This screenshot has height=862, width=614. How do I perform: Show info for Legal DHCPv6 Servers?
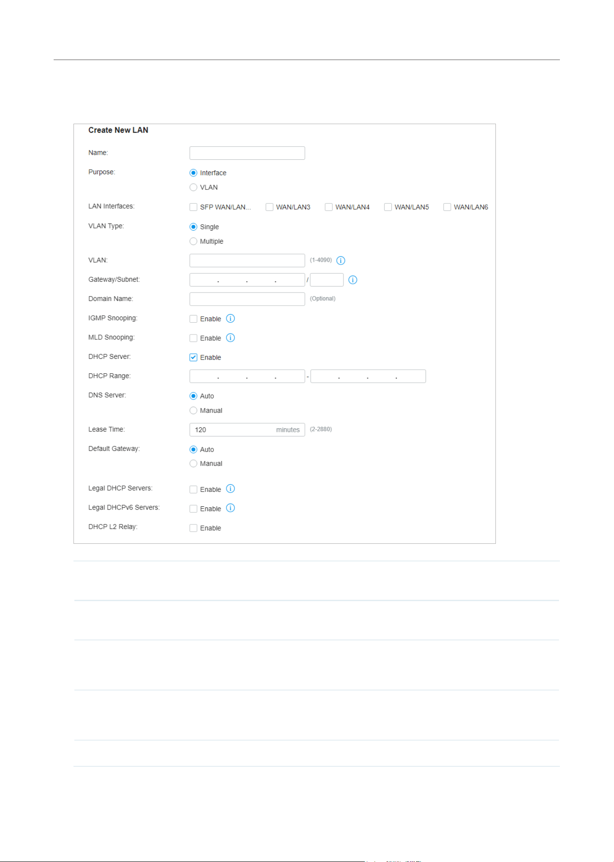click(x=230, y=508)
